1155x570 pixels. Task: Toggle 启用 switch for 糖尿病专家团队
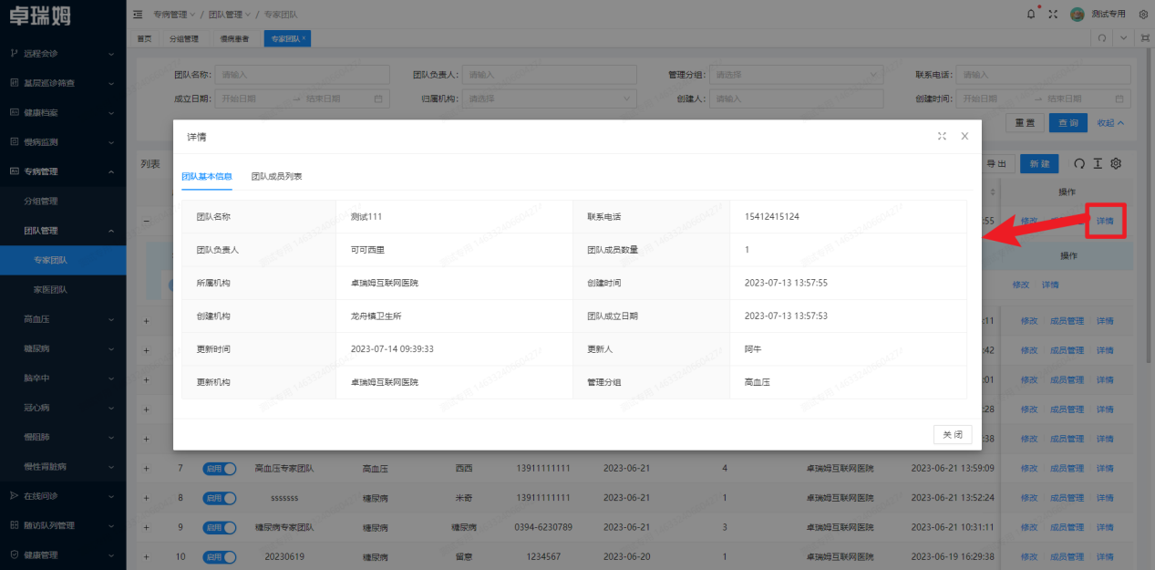click(219, 527)
